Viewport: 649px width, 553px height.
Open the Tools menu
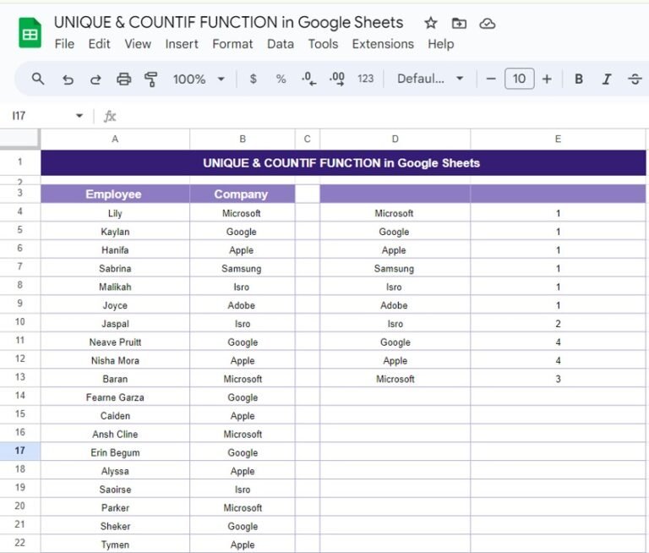pos(324,44)
